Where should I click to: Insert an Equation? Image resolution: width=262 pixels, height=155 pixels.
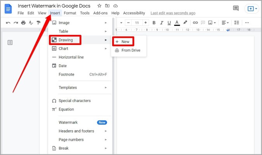[80, 109]
